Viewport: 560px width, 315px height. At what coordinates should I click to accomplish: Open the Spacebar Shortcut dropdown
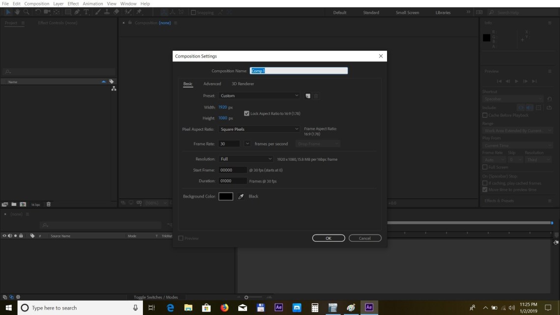pos(513,99)
